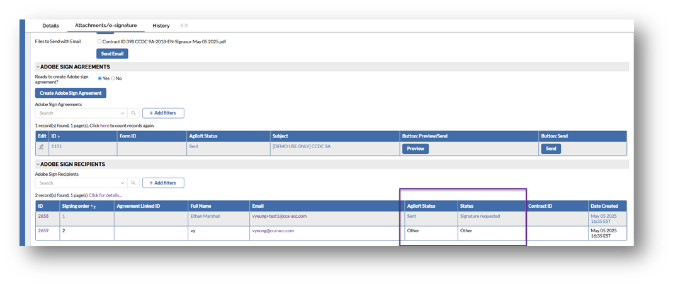Click the Create Adobe Sign Agreement button
This screenshot has height=285, width=673.
pyautogui.click(x=71, y=93)
